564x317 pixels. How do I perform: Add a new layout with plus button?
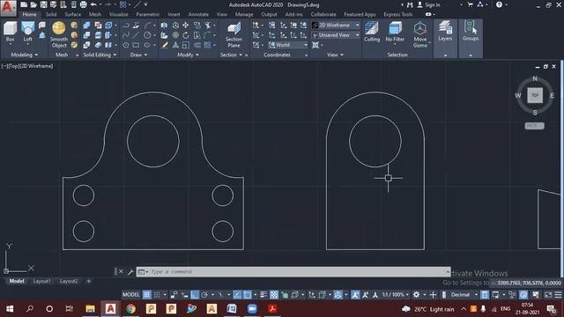tap(88, 281)
